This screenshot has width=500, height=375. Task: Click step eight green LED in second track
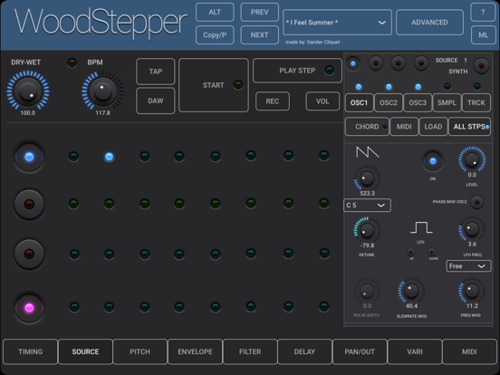click(x=324, y=203)
